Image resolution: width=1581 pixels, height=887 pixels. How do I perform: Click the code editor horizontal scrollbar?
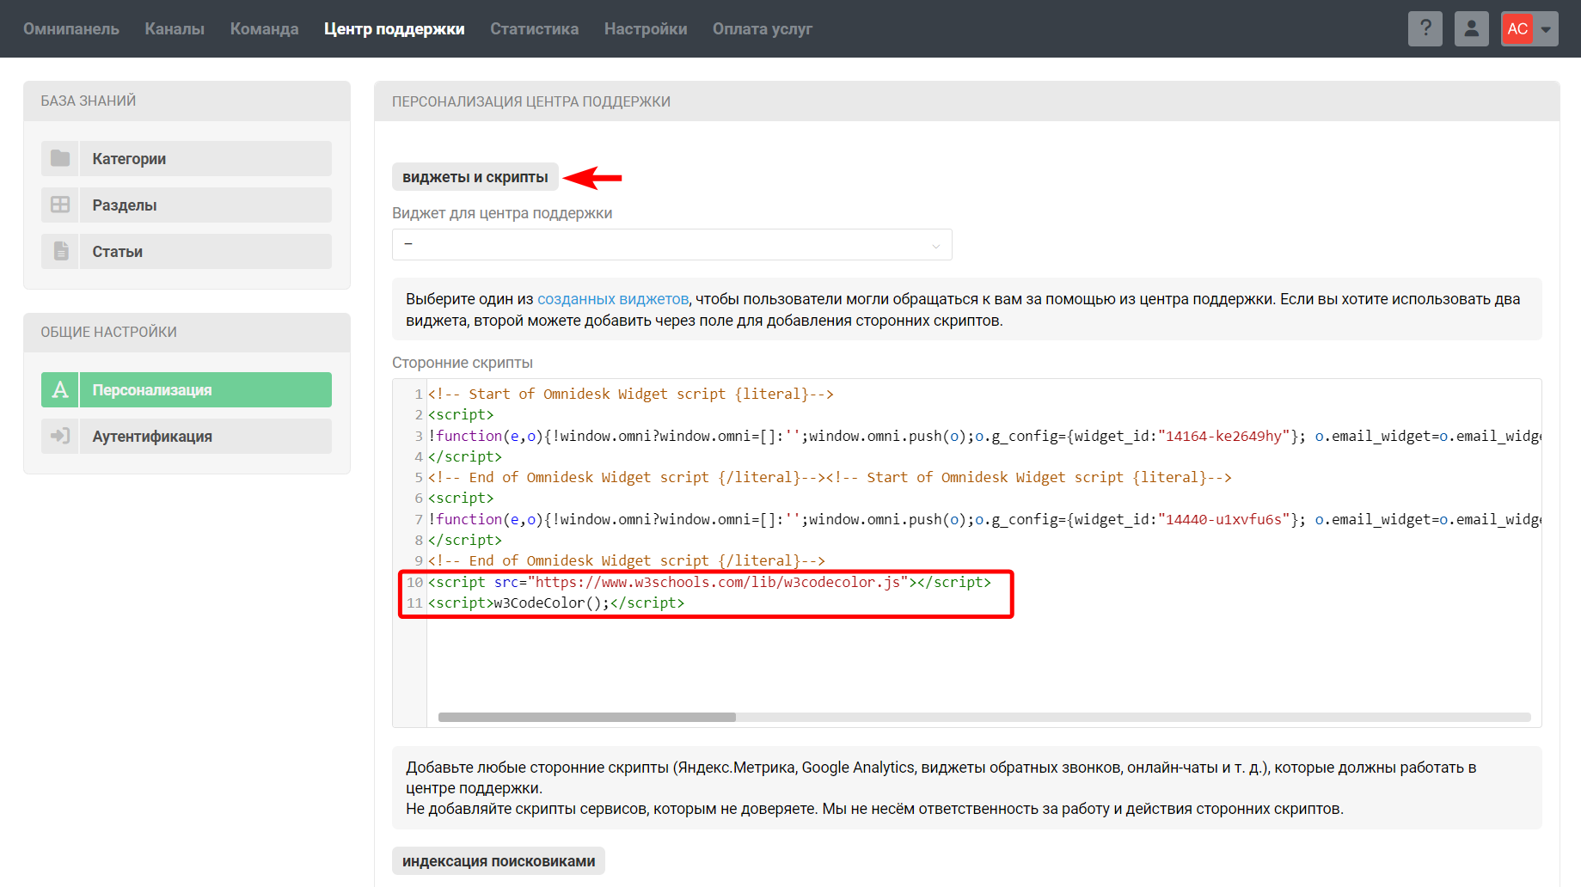click(586, 717)
